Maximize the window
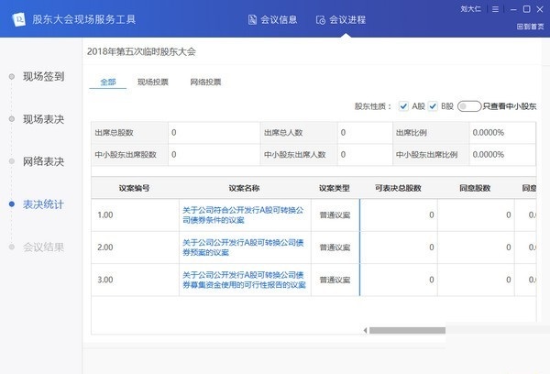This screenshot has width=550, height=374. pos(526,9)
